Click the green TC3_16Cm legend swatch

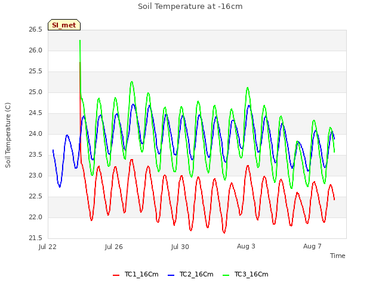coord(226,275)
